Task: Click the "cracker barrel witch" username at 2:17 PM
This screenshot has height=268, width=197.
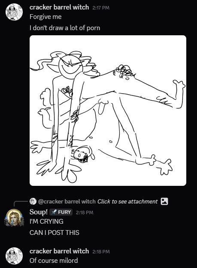Action: click(x=59, y=7)
